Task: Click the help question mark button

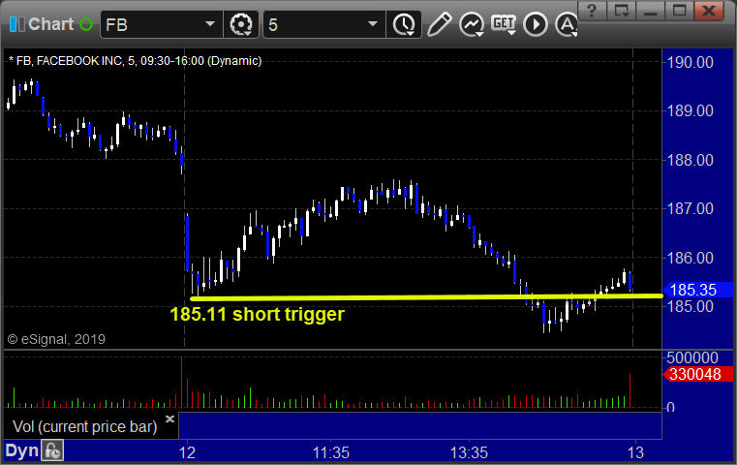Action: coord(592,11)
